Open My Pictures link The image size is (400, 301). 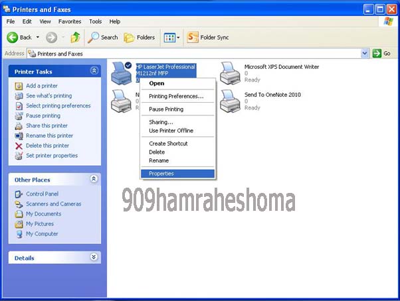[x=40, y=224]
